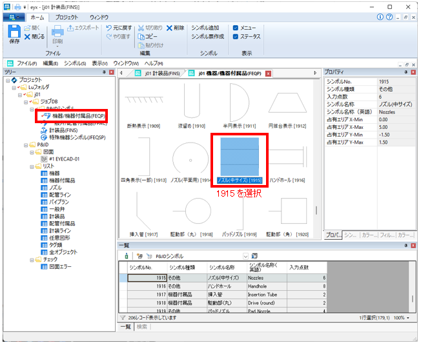The height and width of the screenshot is (343, 421).
Task: Open the P&IDシンボル dropdown arrow
Action: point(245,257)
